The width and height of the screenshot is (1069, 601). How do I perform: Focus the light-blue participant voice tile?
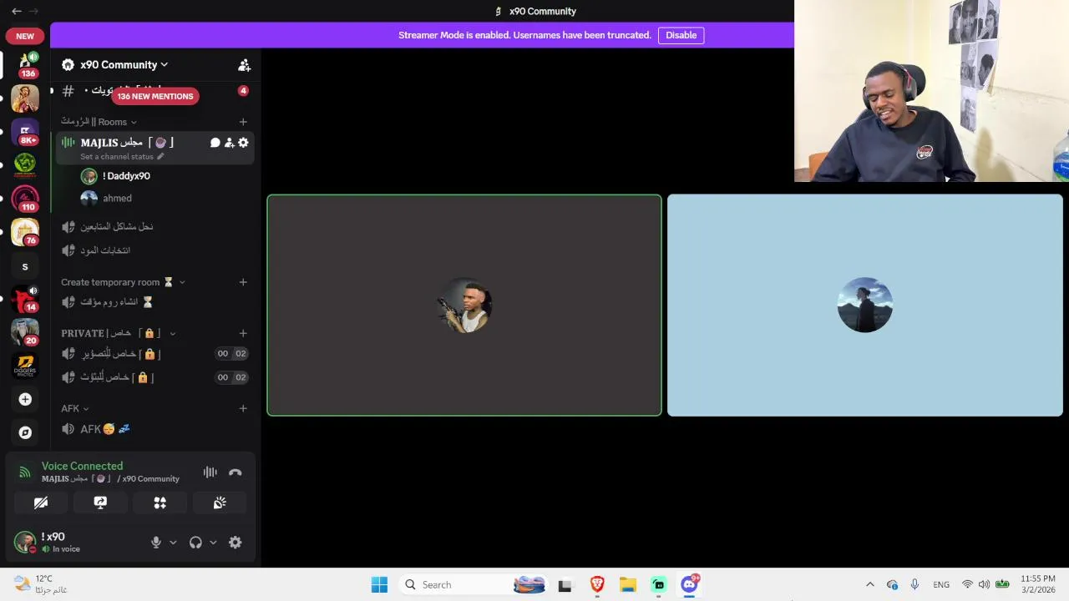click(865, 305)
